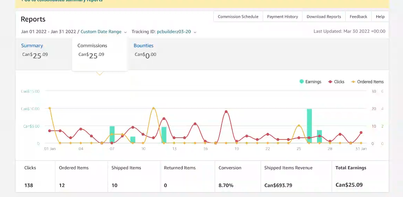This screenshot has width=403, height=197.
Task: Click Download Reports
Action: [x=324, y=17]
